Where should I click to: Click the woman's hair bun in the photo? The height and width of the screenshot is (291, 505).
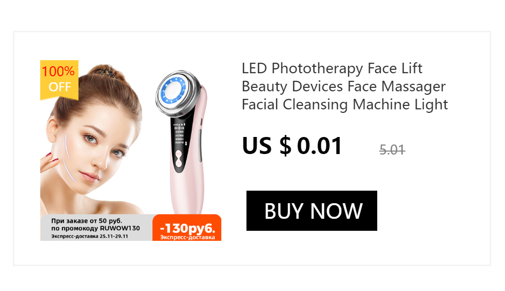[x=106, y=73]
